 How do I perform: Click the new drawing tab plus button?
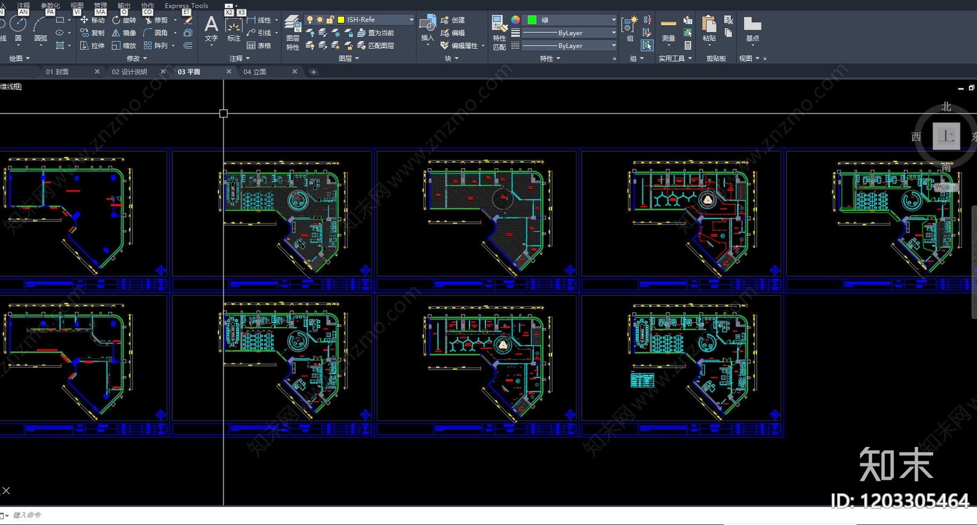click(314, 72)
